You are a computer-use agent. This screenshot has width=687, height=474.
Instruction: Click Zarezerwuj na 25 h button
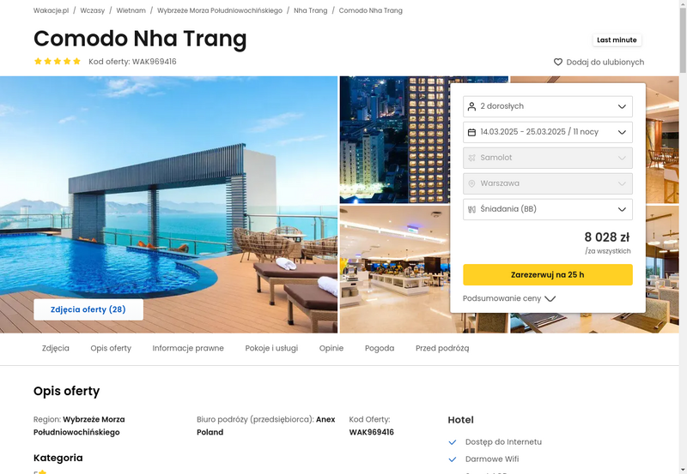(548, 274)
